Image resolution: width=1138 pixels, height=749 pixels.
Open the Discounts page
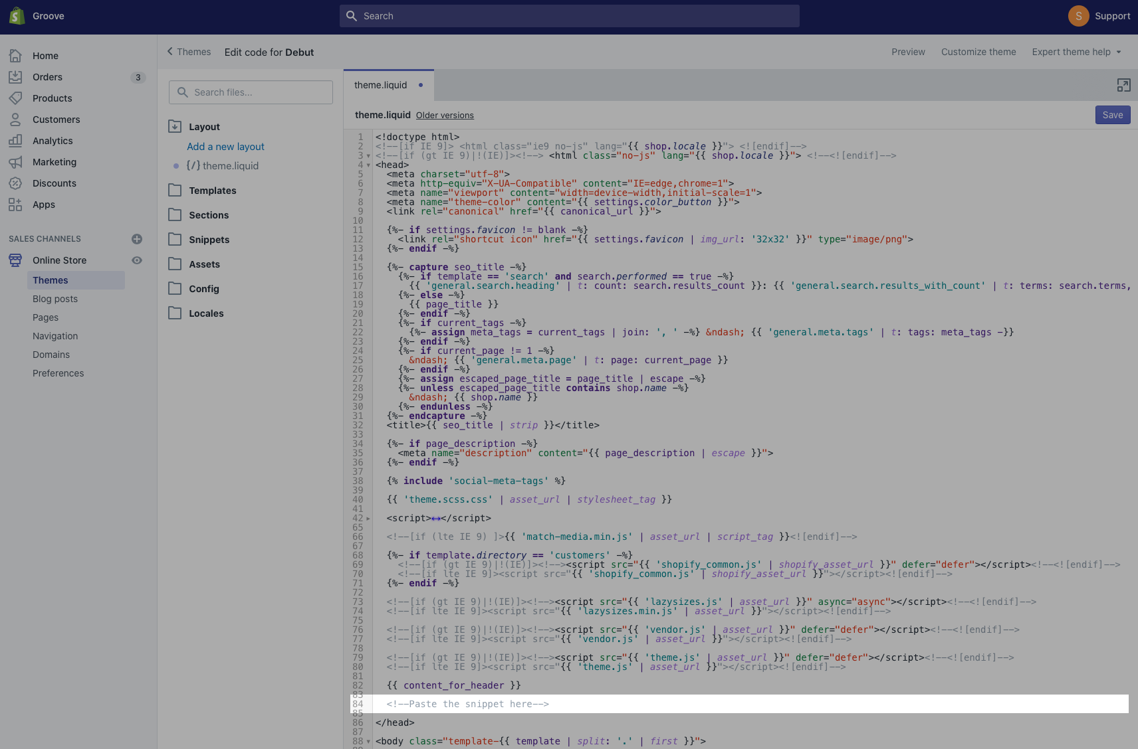(x=54, y=183)
